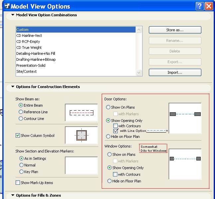The width and height of the screenshot is (215, 199).
Task: Select Presentation-Solid combination
Action: pyautogui.click(x=76, y=65)
